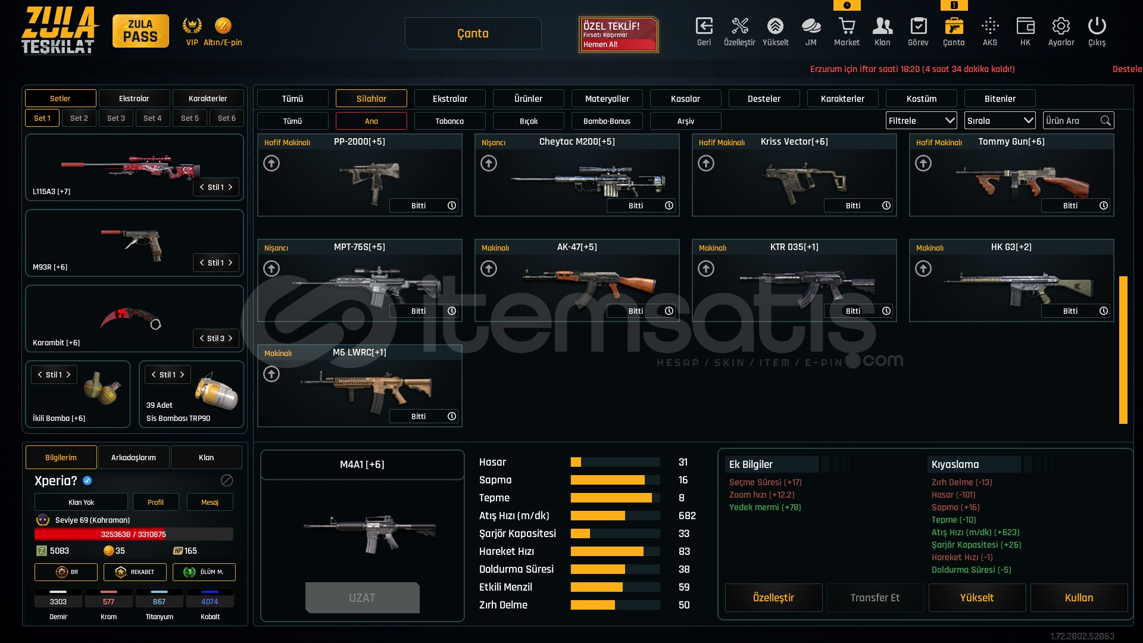
Task: Switch to Materyaller inventory tab
Action: [607, 98]
